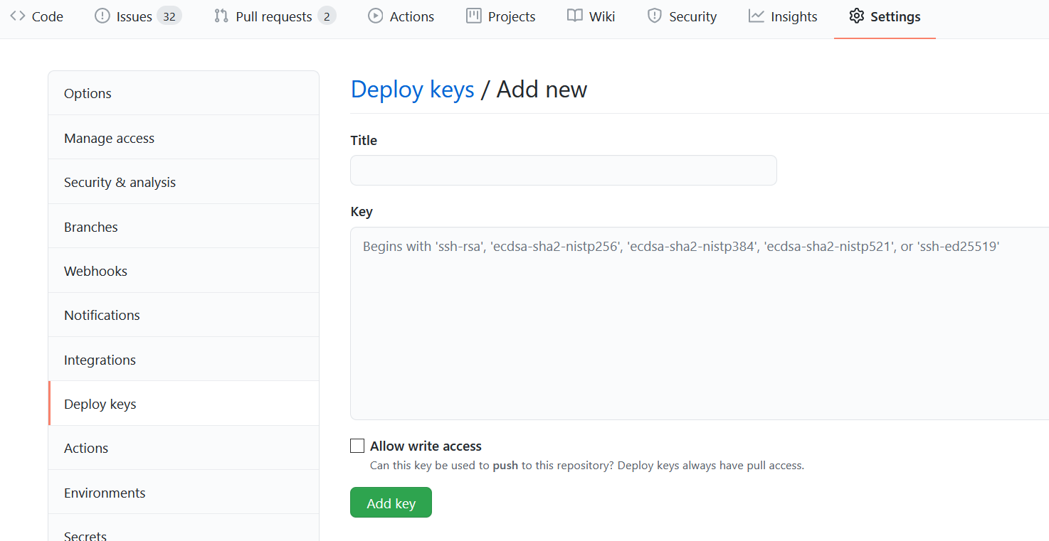The image size is (1049, 541).
Task: Click the Add key button
Action: pos(391,502)
